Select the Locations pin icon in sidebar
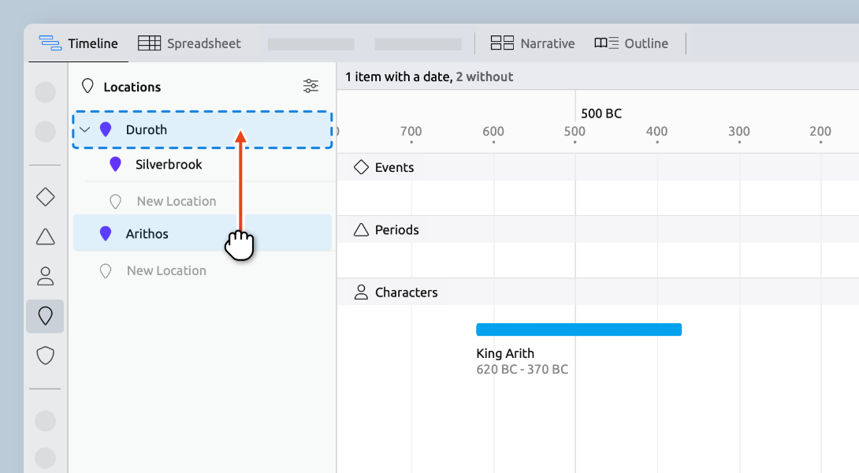The height and width of the screenshot is (473, 859). coord(46,316)
